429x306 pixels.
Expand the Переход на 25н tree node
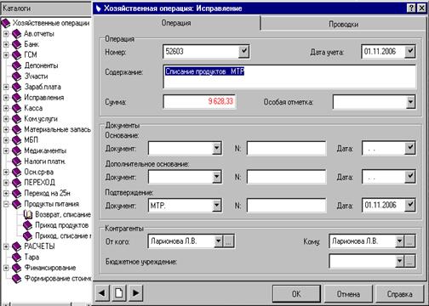(6, 194)
